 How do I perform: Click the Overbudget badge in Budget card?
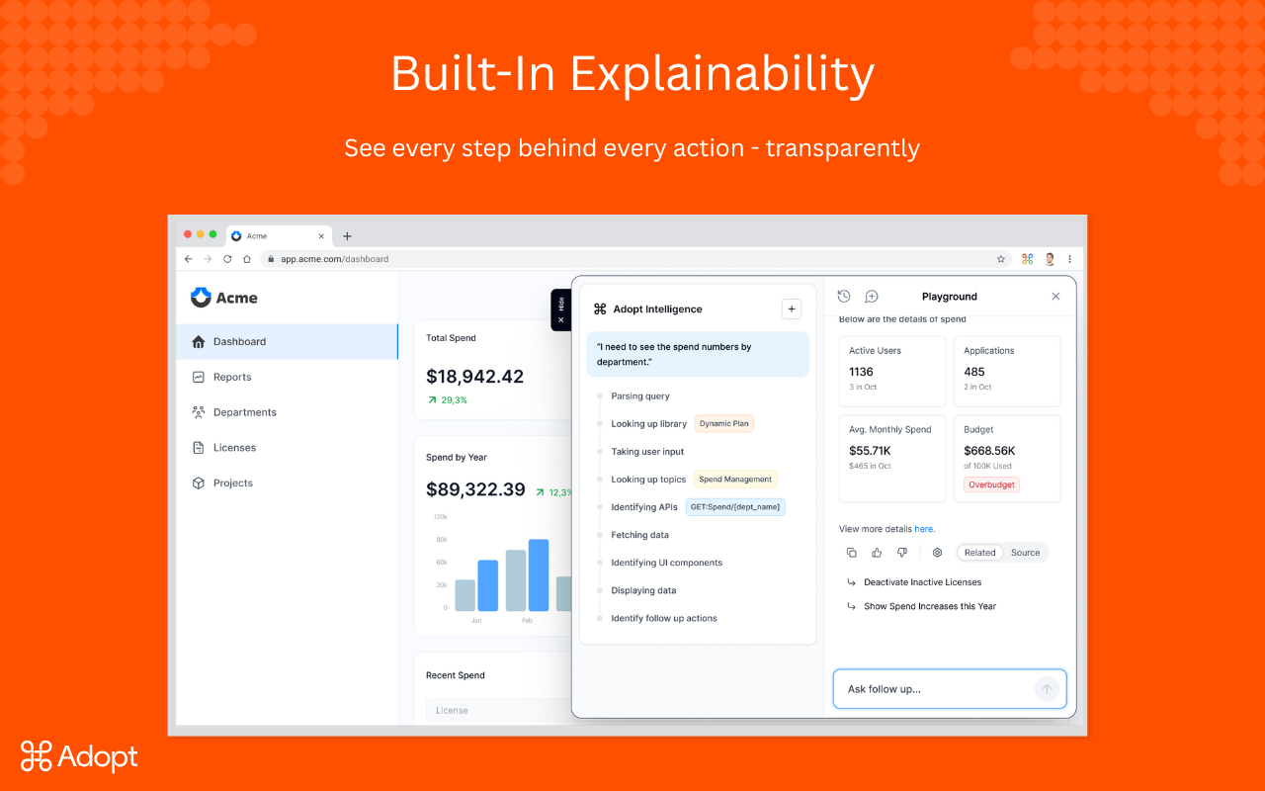tap(992, 484)
